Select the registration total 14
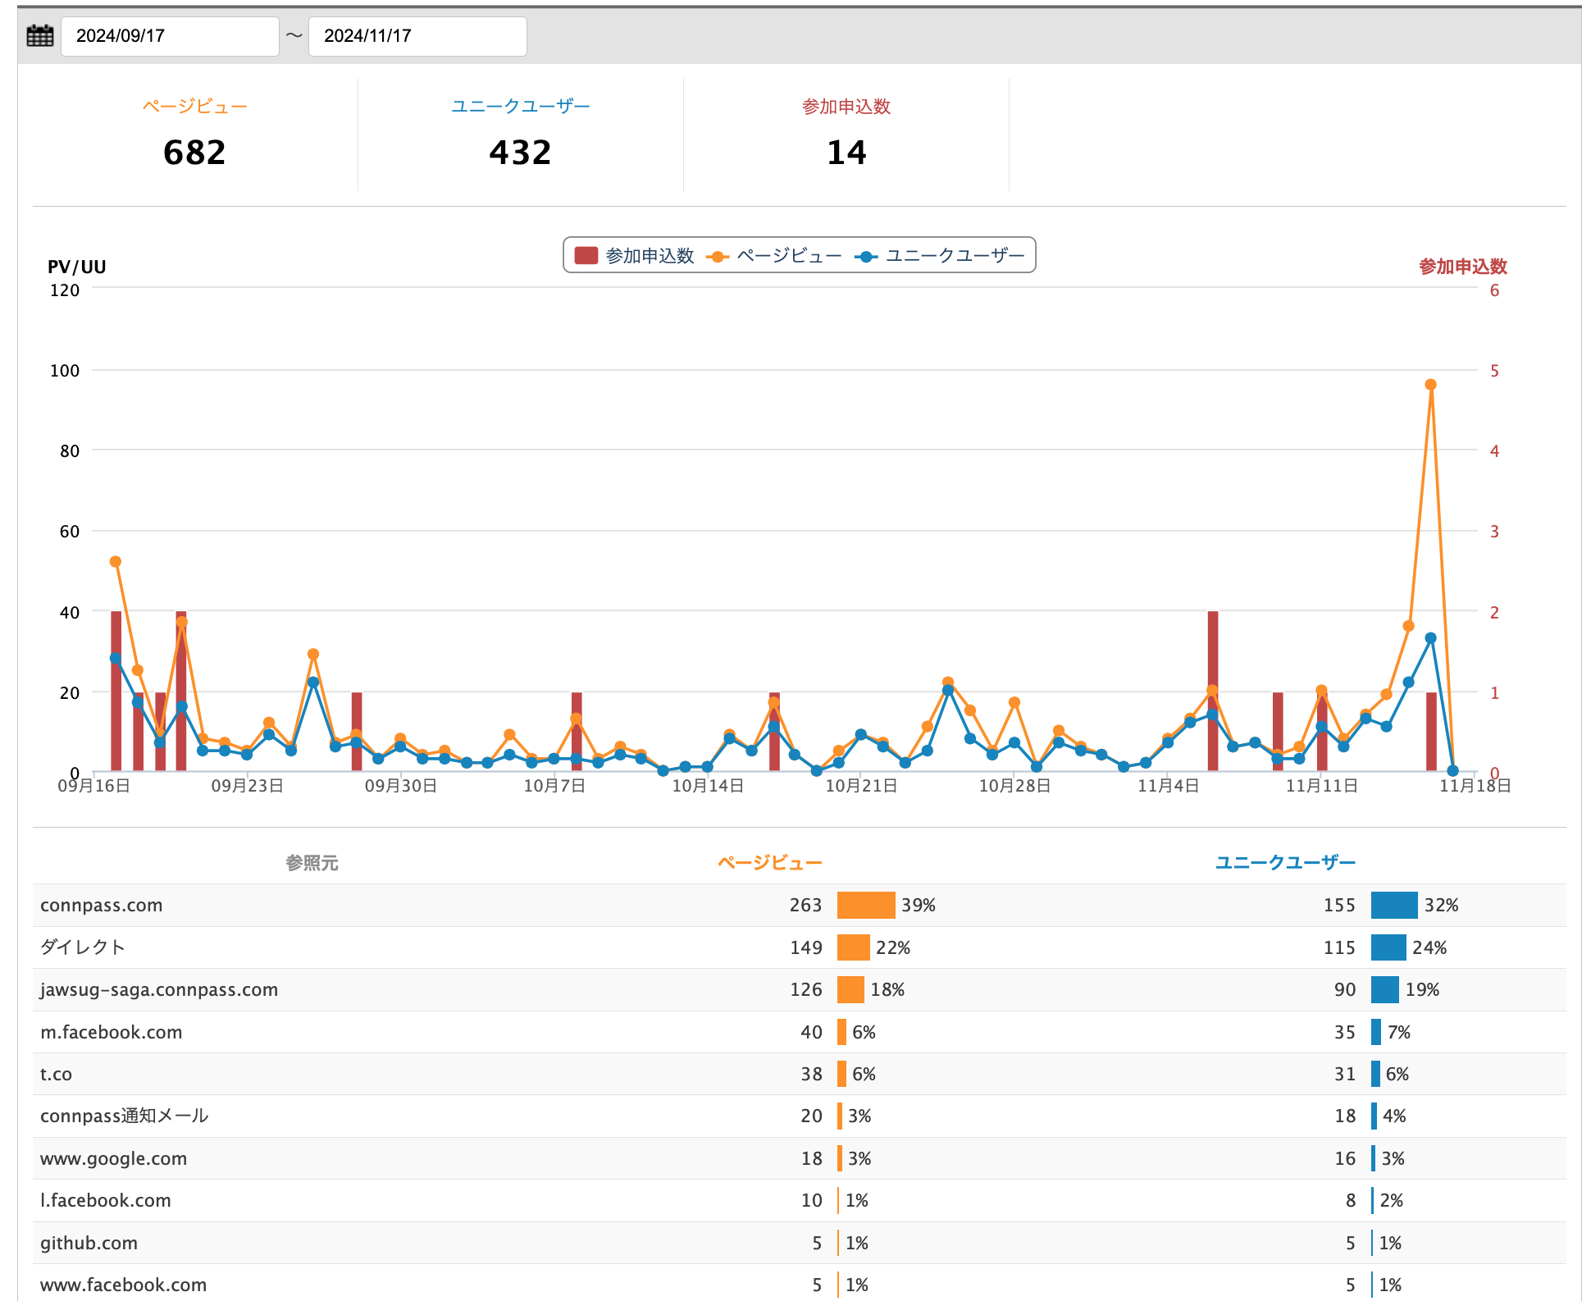1591x1301 pixels. click(x=846, y=153)
